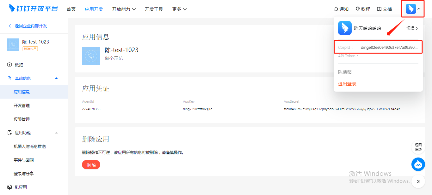This screenshot has height=195, width=432.
Task: Click the icon beside 应用功能
Action: pyautogui.click(x=9, y=133)
